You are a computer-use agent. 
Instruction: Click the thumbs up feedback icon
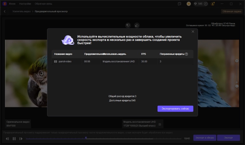pos(137,25)
